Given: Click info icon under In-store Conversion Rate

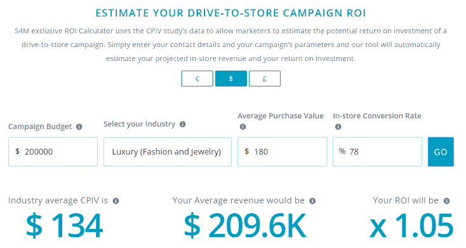Looking at the screenshot, I should point(338,127).
